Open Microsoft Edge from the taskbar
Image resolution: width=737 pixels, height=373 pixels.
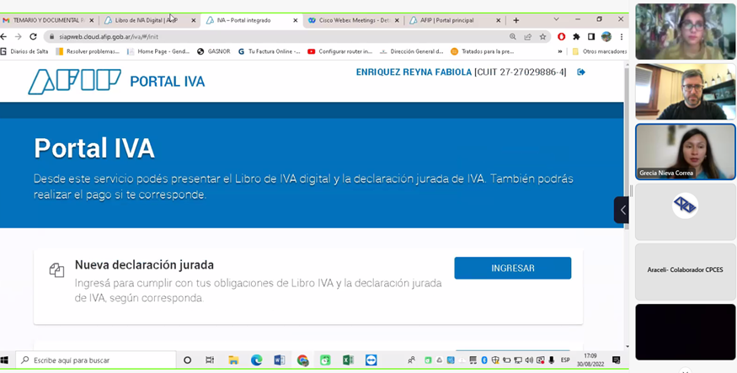click(x=256, y=360)
